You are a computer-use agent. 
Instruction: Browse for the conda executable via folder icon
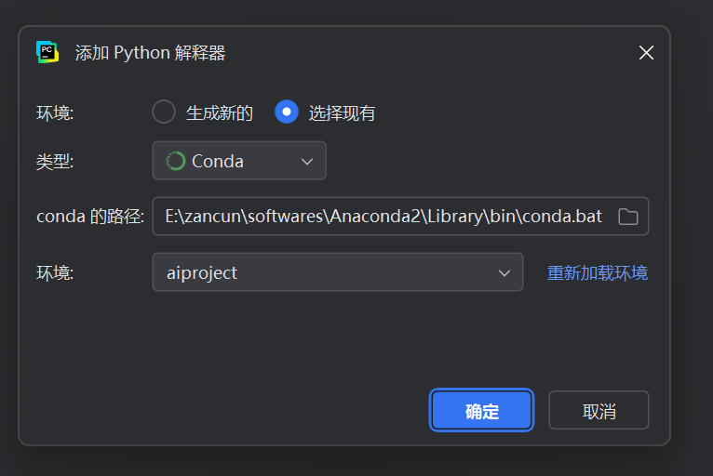click(628, 217)
